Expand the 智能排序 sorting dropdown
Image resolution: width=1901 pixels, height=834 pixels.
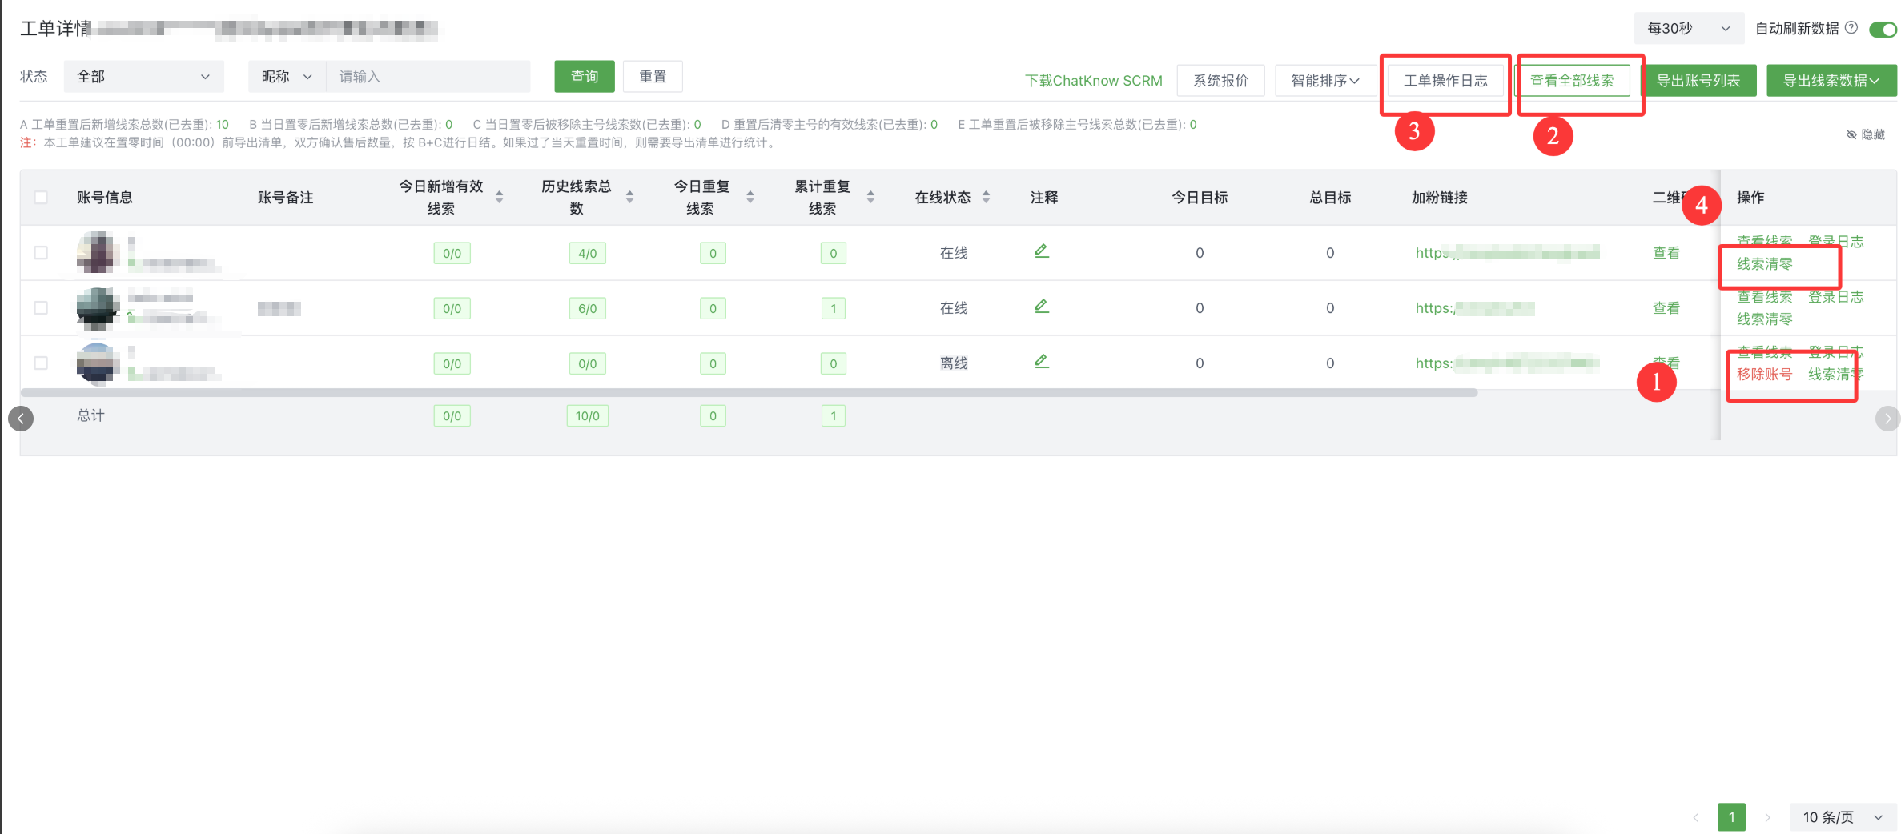coord(1324,81)
